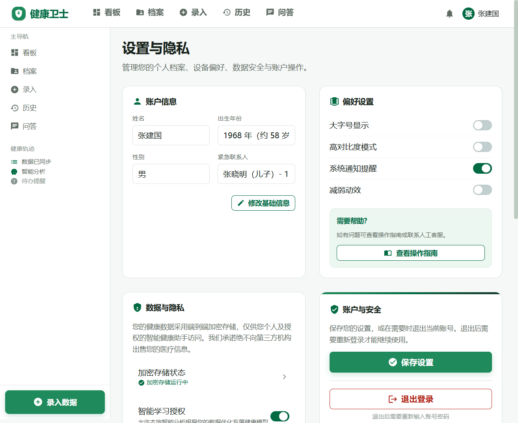
Task: Select 看板 in sidebar menu
Action: coord(55,52)
